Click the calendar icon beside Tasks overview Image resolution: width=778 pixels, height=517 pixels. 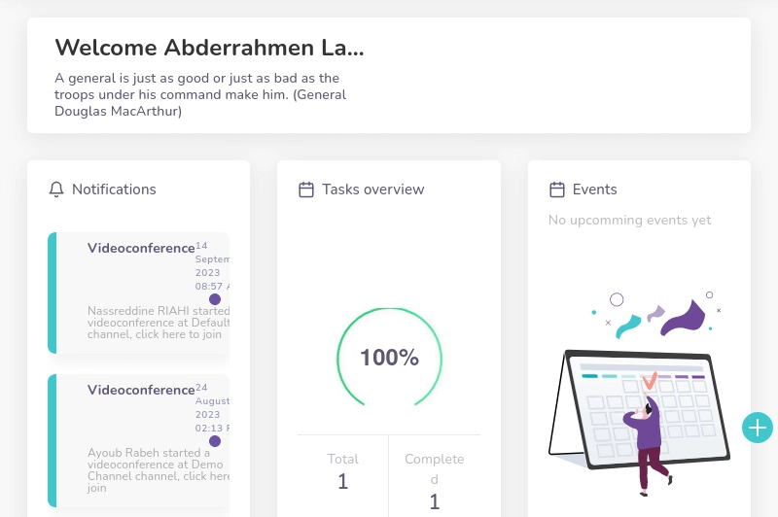[x=306, y=190]
